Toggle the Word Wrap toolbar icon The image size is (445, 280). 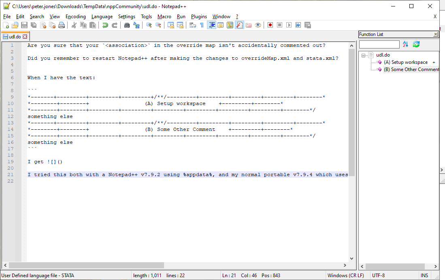click(x=192, y=25)
